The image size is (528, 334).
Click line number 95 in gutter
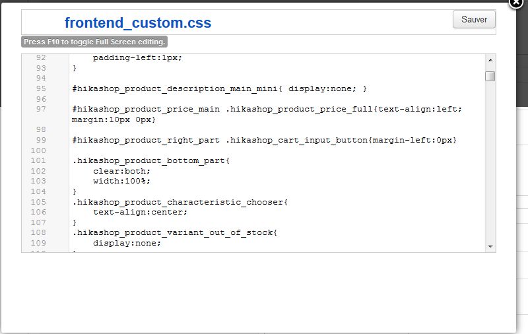click(41, 88)
